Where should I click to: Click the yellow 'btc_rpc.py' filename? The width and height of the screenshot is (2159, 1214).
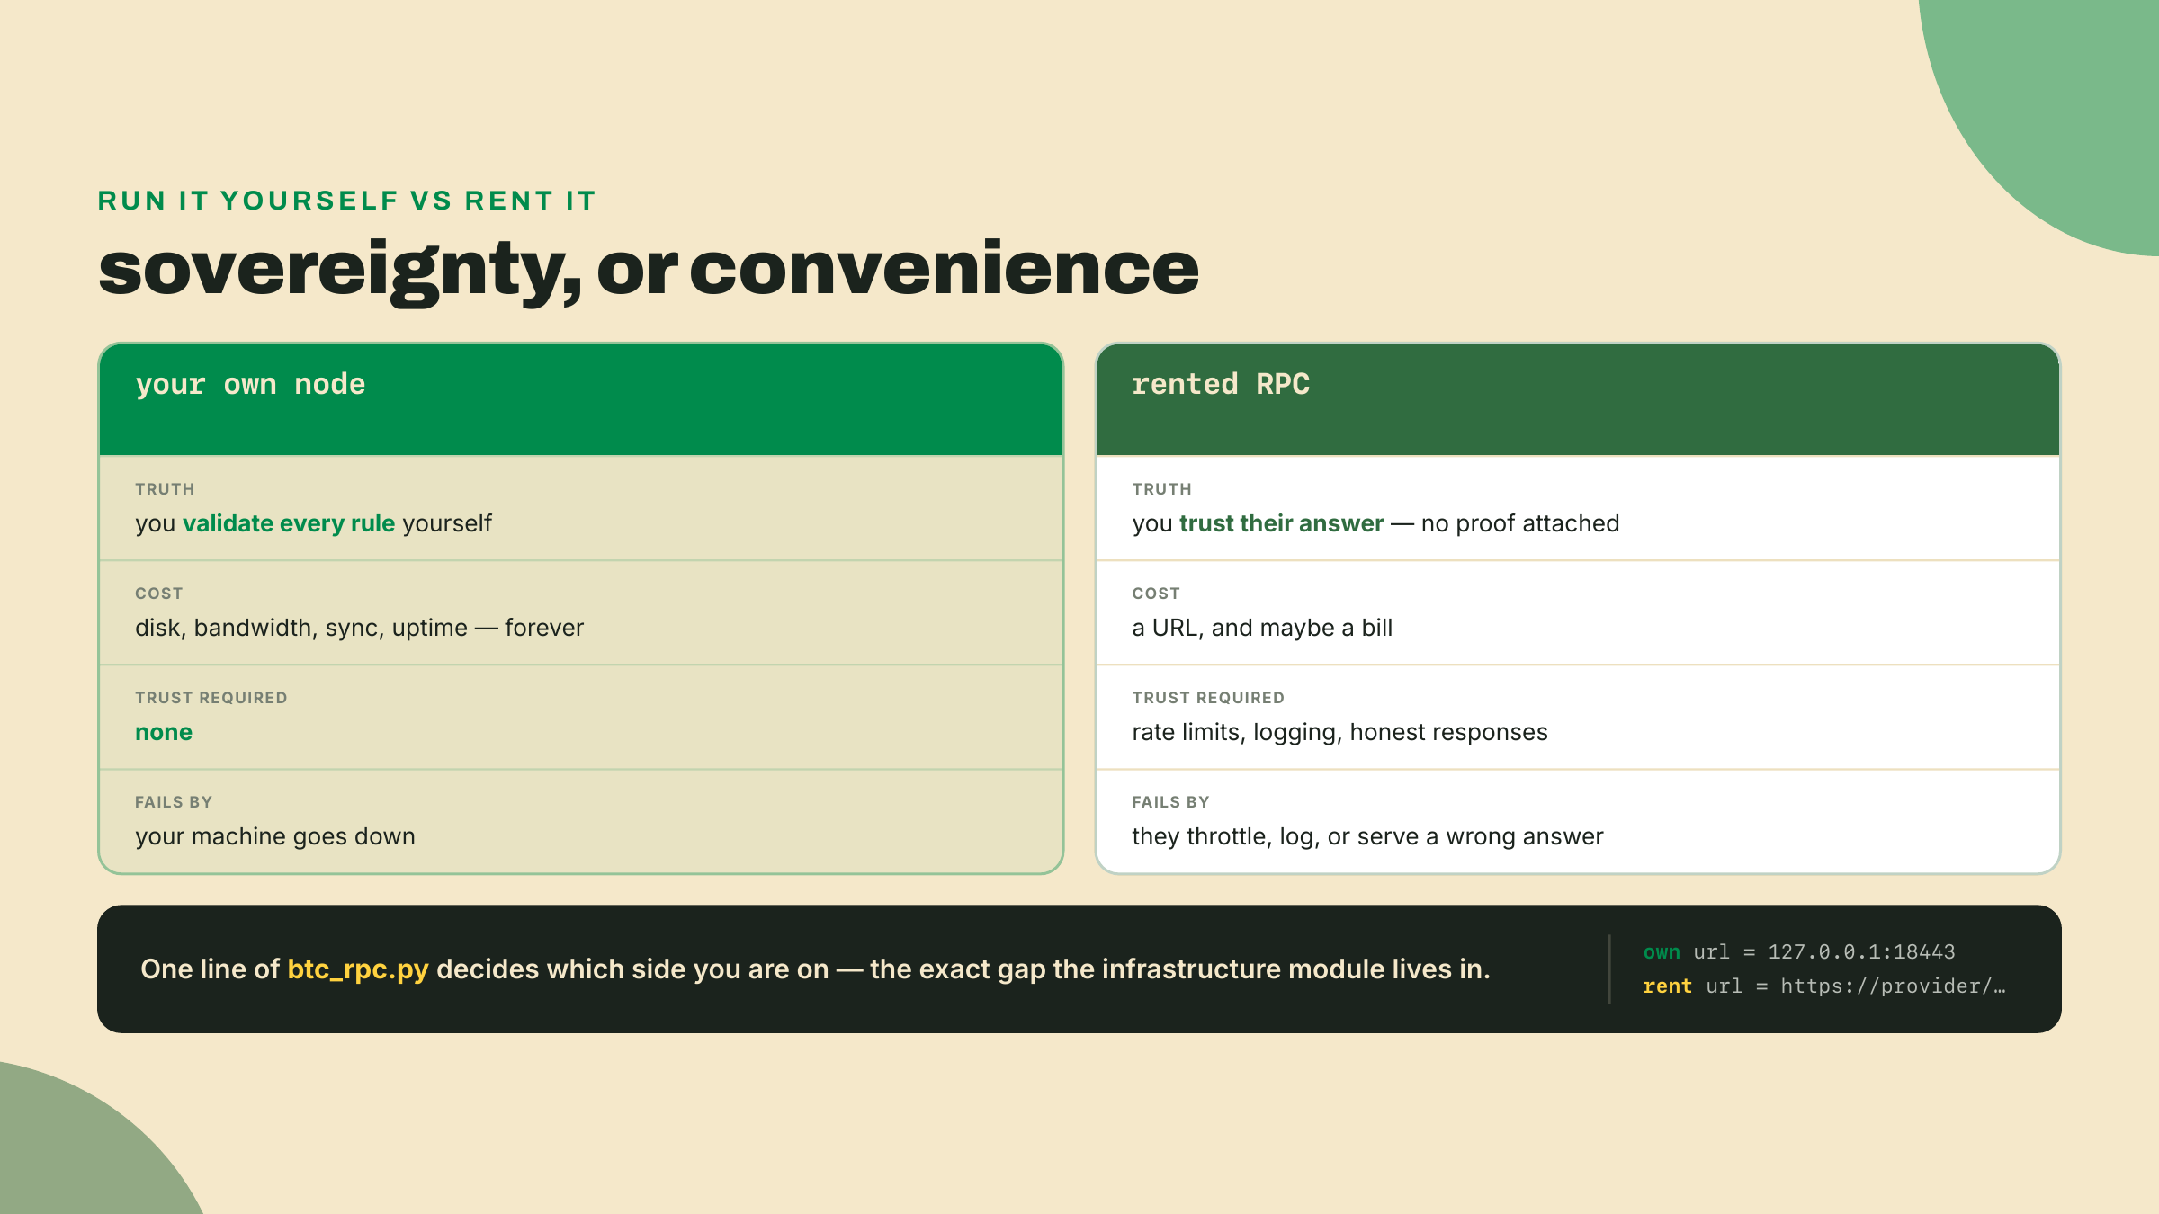[358, 969]
